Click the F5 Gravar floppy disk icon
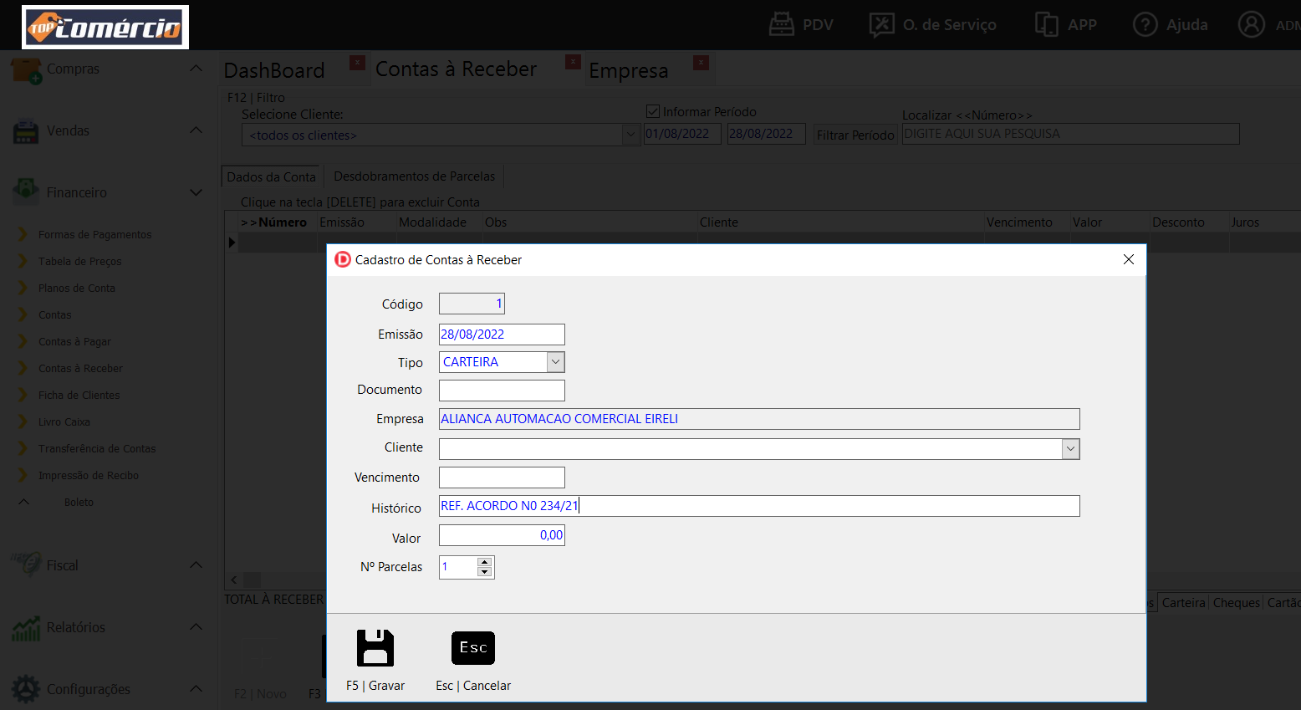Image resolution: width=1301 pixels, height=710 pixels. tap(375, 648)
